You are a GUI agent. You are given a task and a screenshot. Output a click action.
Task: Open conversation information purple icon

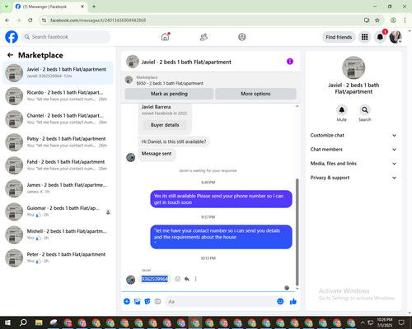tap(290, 62)
